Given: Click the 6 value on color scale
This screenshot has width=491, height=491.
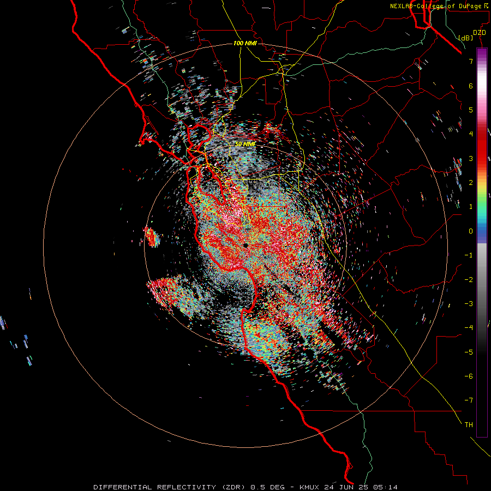Looking at the screenshot, I should (x=471, y=86).
